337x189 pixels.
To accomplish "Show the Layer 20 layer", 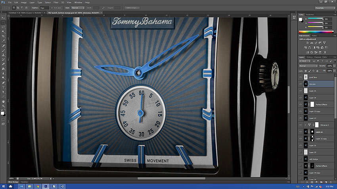I will pyautogui.click(x=301, y=152).
